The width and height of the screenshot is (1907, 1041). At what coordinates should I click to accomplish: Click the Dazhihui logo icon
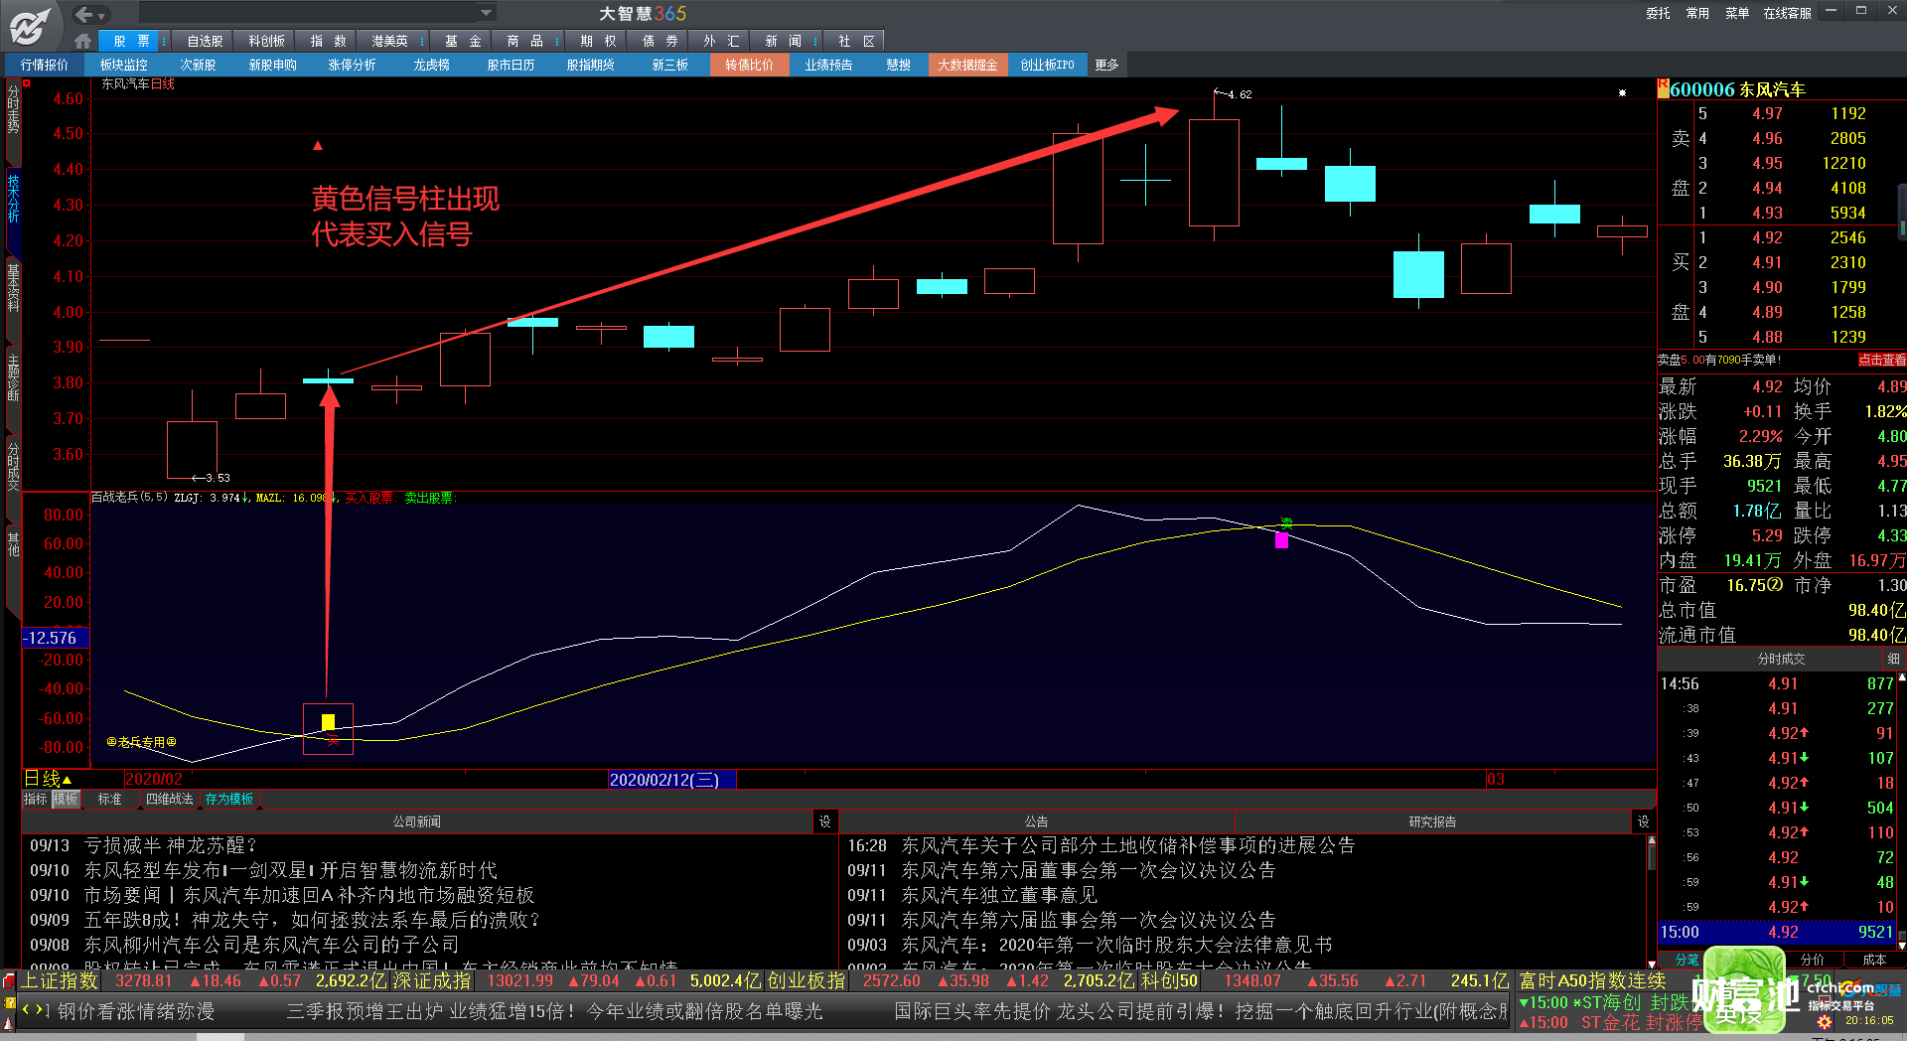(x=28, y=26)
